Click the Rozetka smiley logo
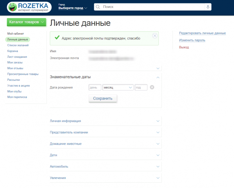Viewport: 234px width, 188px height. click(x=13, y=7)
